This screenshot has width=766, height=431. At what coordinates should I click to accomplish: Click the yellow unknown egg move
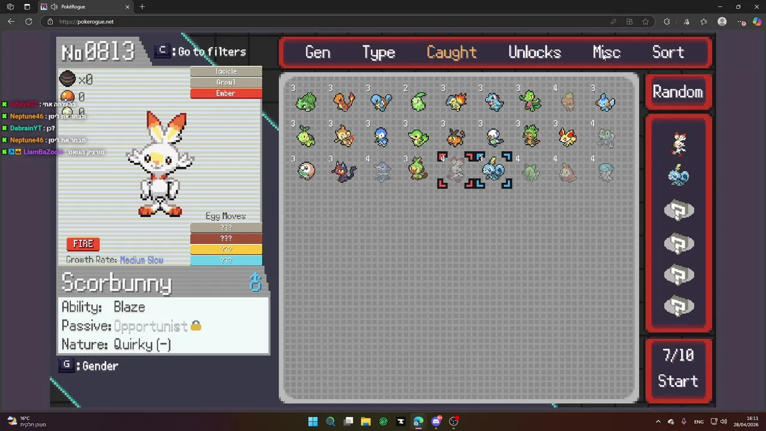tap(226, 249)
